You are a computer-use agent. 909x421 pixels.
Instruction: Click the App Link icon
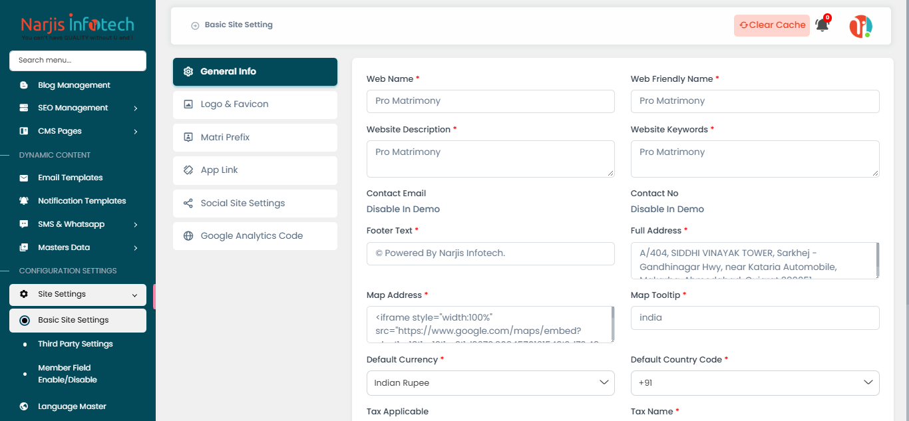point(188,170)
